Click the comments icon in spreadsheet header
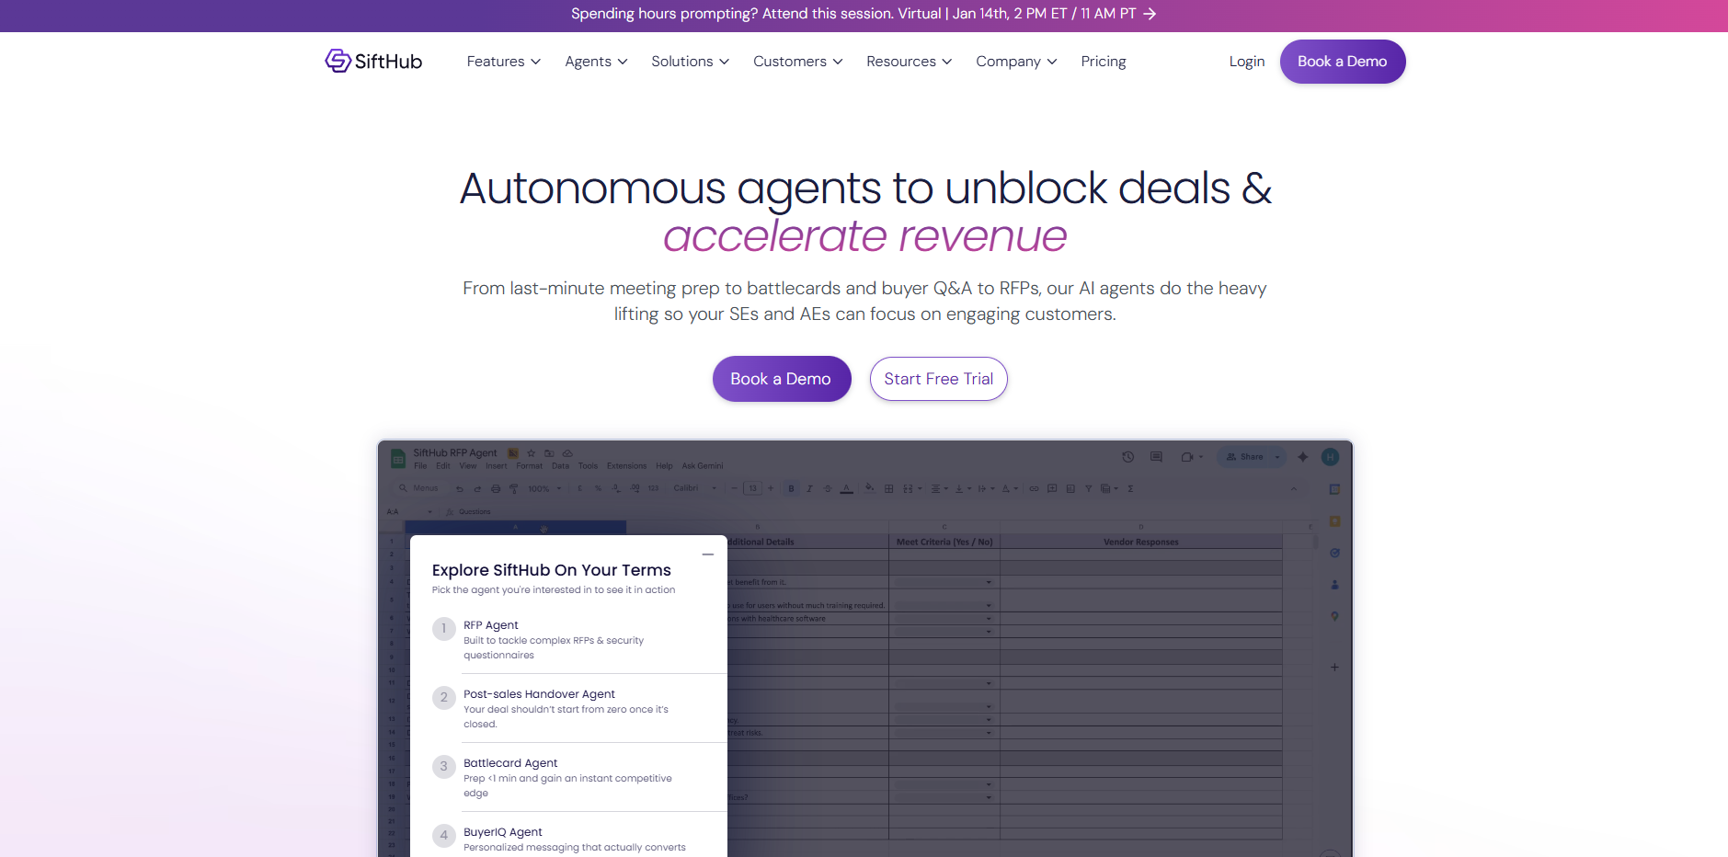Screen dimensions: 1728x857 (x=1157, y=457)
